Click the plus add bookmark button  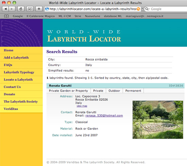(x=39, y=9)
